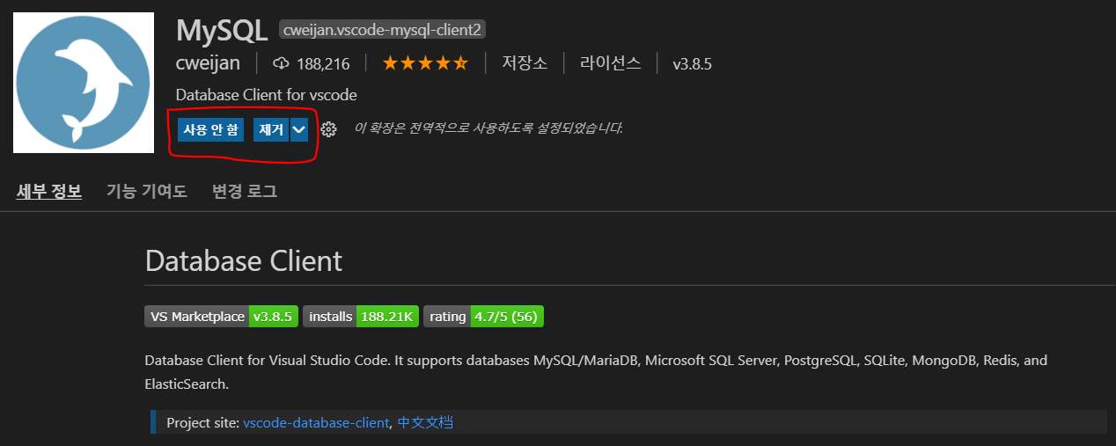The height and width of the screenshot is (446, 1116).
Task: Click the 188,216 install number
Action: click(323, 63)
